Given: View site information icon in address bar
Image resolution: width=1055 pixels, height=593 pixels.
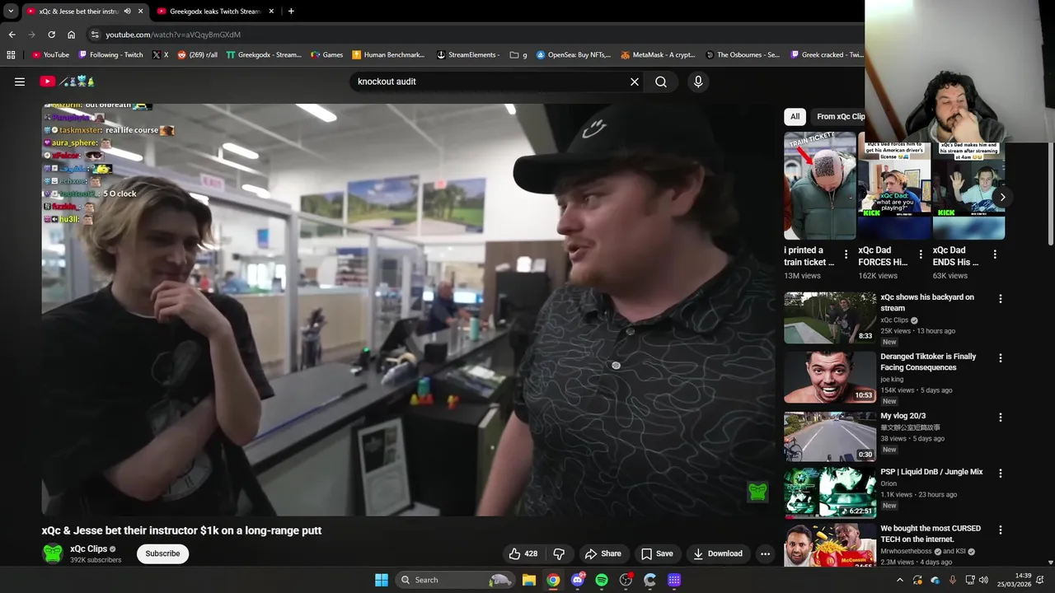Looking at the screenshot, I should coord(95,35).
